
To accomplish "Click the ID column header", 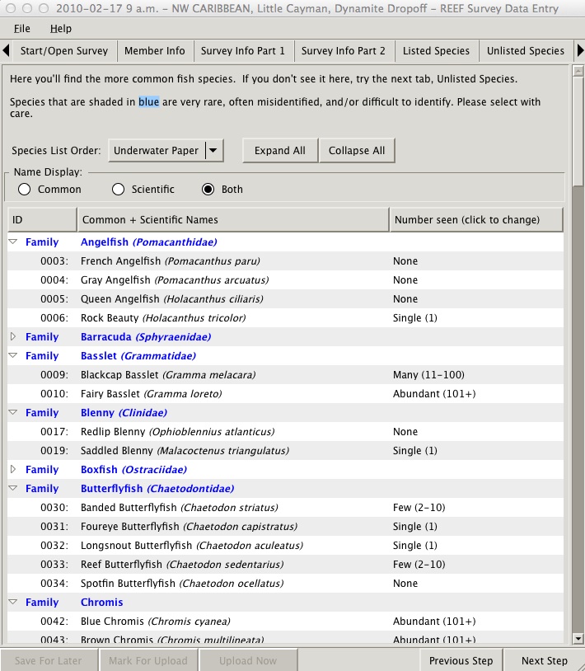I will 42,219.
